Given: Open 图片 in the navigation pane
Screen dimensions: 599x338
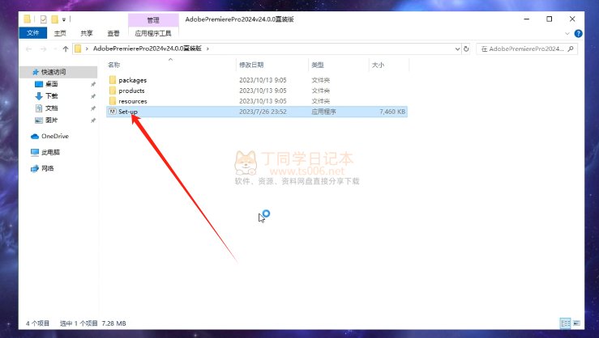Looking at the screenshot, I should click(52, 120).
